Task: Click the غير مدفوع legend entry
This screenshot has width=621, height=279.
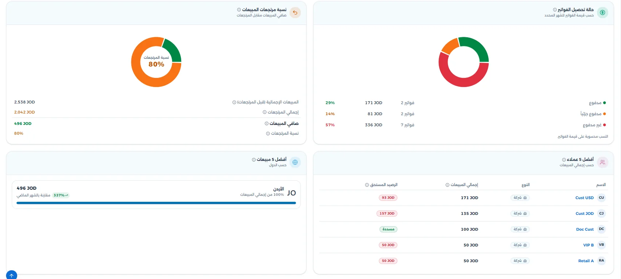Action: coord(594,125)
